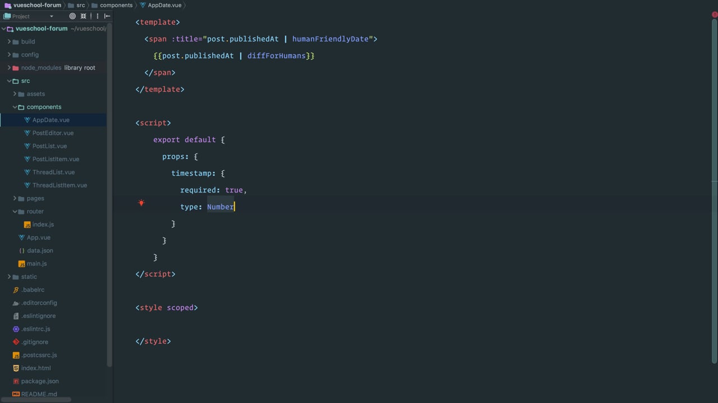Screen dimensions: 718x403
Task: Open the Project view dropdown arrow
Action: pyautogui.click(x=51, y=16)
